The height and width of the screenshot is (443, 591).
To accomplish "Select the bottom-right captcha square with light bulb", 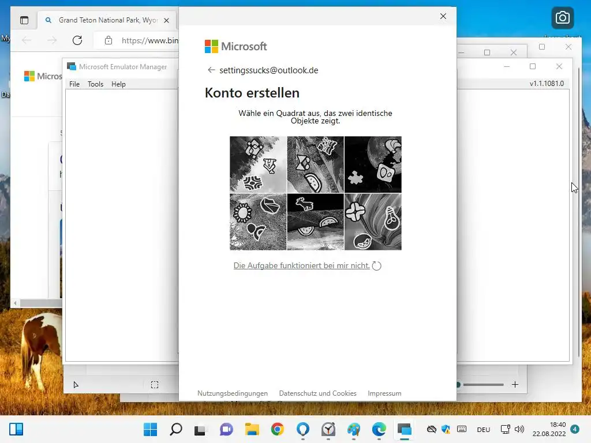I will coord(373,222).
